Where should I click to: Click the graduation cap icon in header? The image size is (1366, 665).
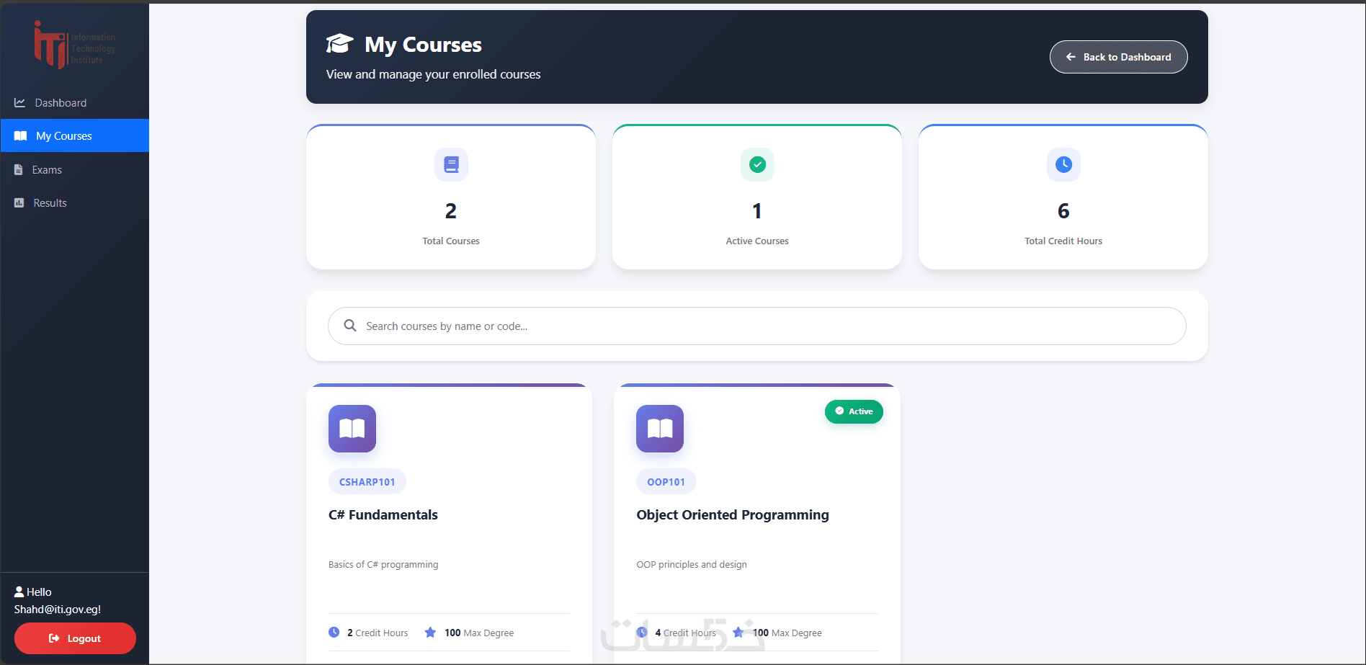coord(339,44)
